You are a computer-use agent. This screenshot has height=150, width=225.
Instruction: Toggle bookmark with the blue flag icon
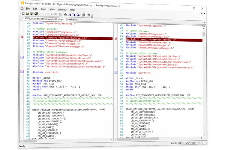pos(70,15)
